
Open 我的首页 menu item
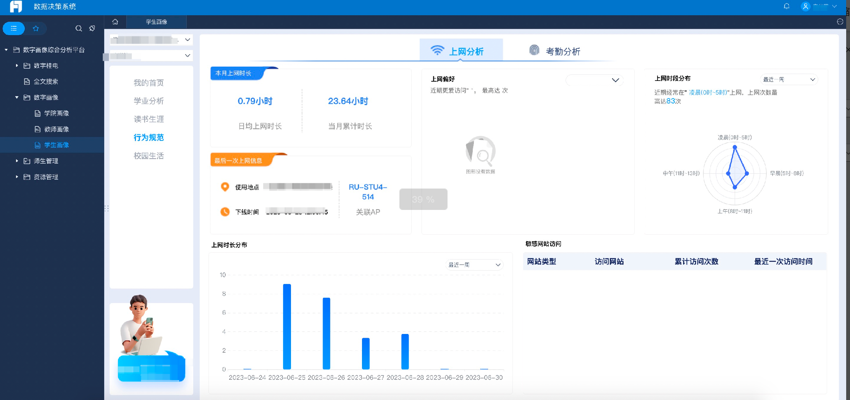(149, 83)
